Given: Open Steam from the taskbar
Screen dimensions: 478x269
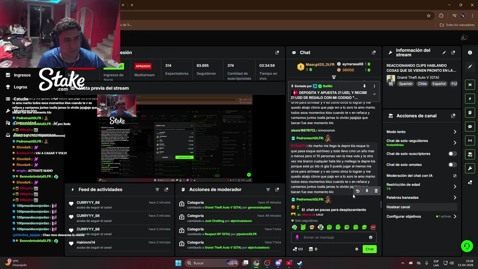Looking at the screenshot, I should click(x=300, y=263).
